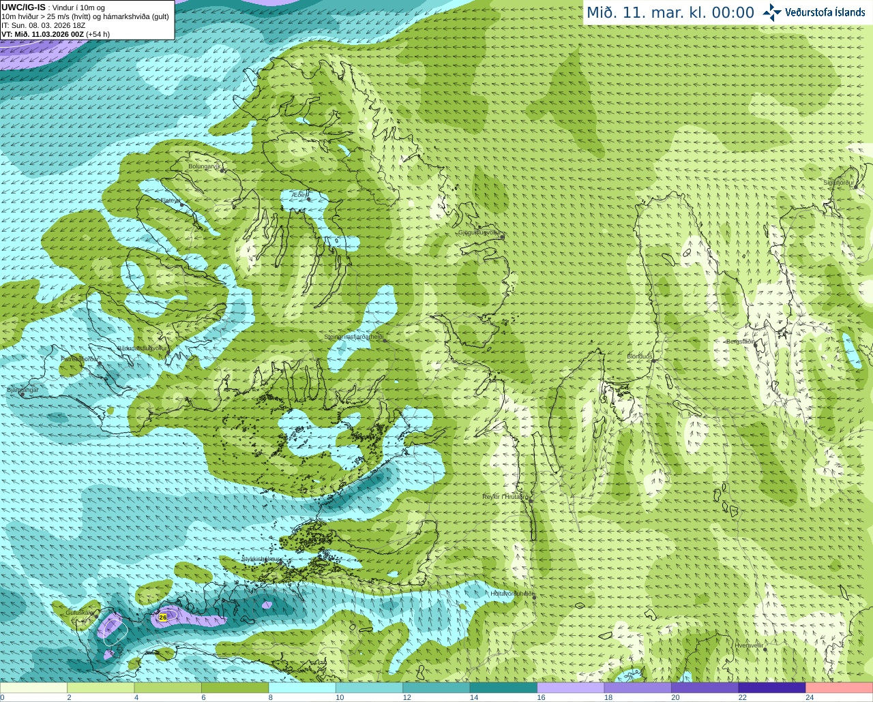Click the Gjögurflugvöllur station label
The image size is (873, 702).
[479, 232]
